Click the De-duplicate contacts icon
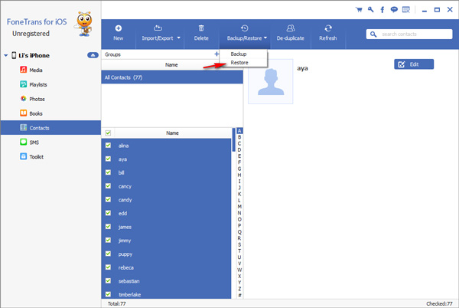 click(291, 28)
